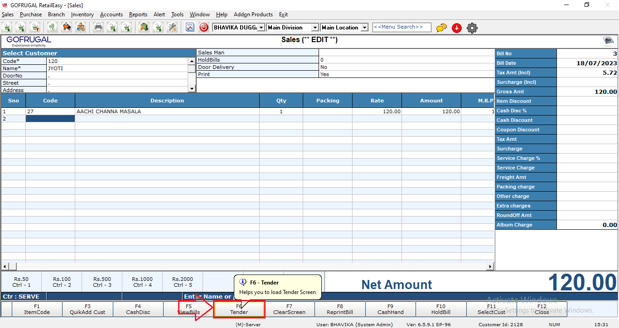Open the Inventory menu
The image size is (619, 328).
coord(82,14)
